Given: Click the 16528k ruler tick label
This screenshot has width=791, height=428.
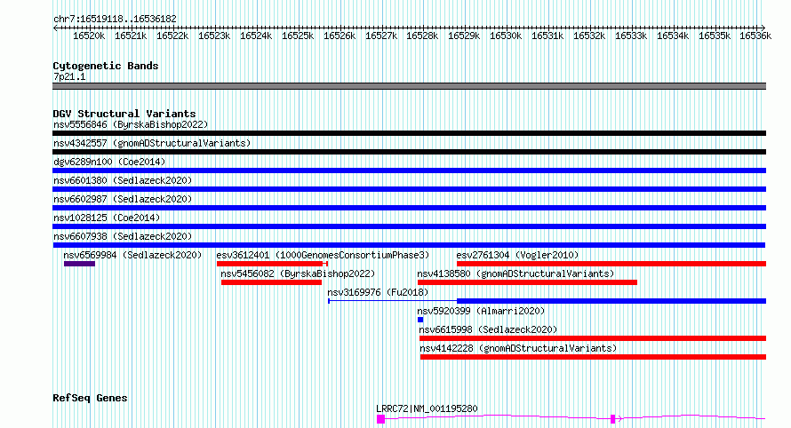Looking at the screenshot, I should tap(422, 36).
